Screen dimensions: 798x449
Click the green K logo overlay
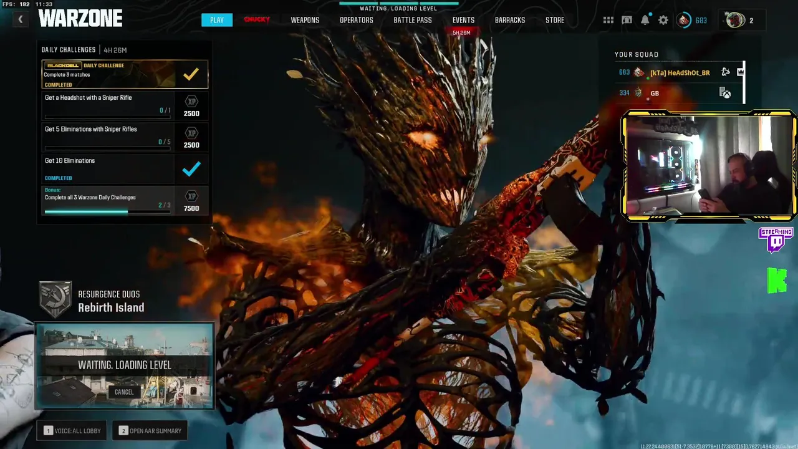(x=777, y=281)
